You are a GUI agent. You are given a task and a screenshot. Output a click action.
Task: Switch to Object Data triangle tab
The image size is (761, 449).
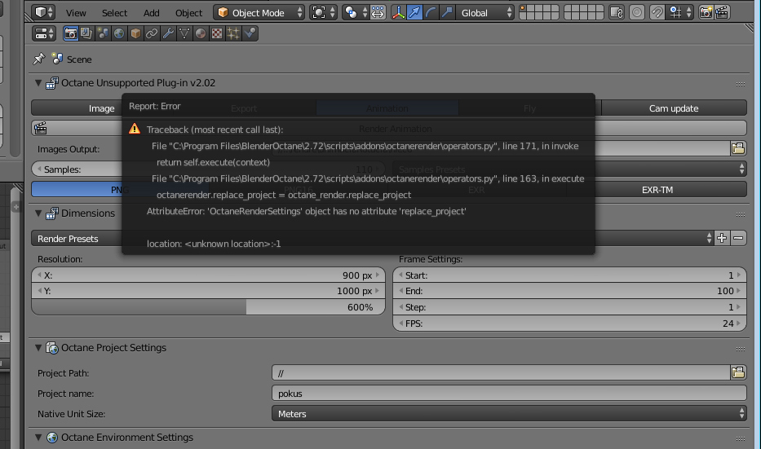(x=184, y=33)
